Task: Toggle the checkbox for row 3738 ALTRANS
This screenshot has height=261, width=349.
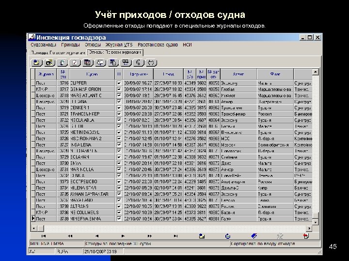Action: point(119,206)
